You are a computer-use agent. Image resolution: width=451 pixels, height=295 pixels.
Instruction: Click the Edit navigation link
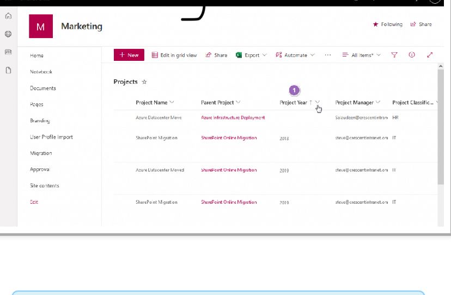coord(34,202)
